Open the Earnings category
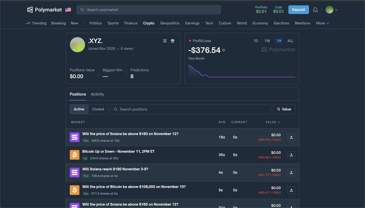Viewport: 365px width, 208px height. tap(192, 23)
